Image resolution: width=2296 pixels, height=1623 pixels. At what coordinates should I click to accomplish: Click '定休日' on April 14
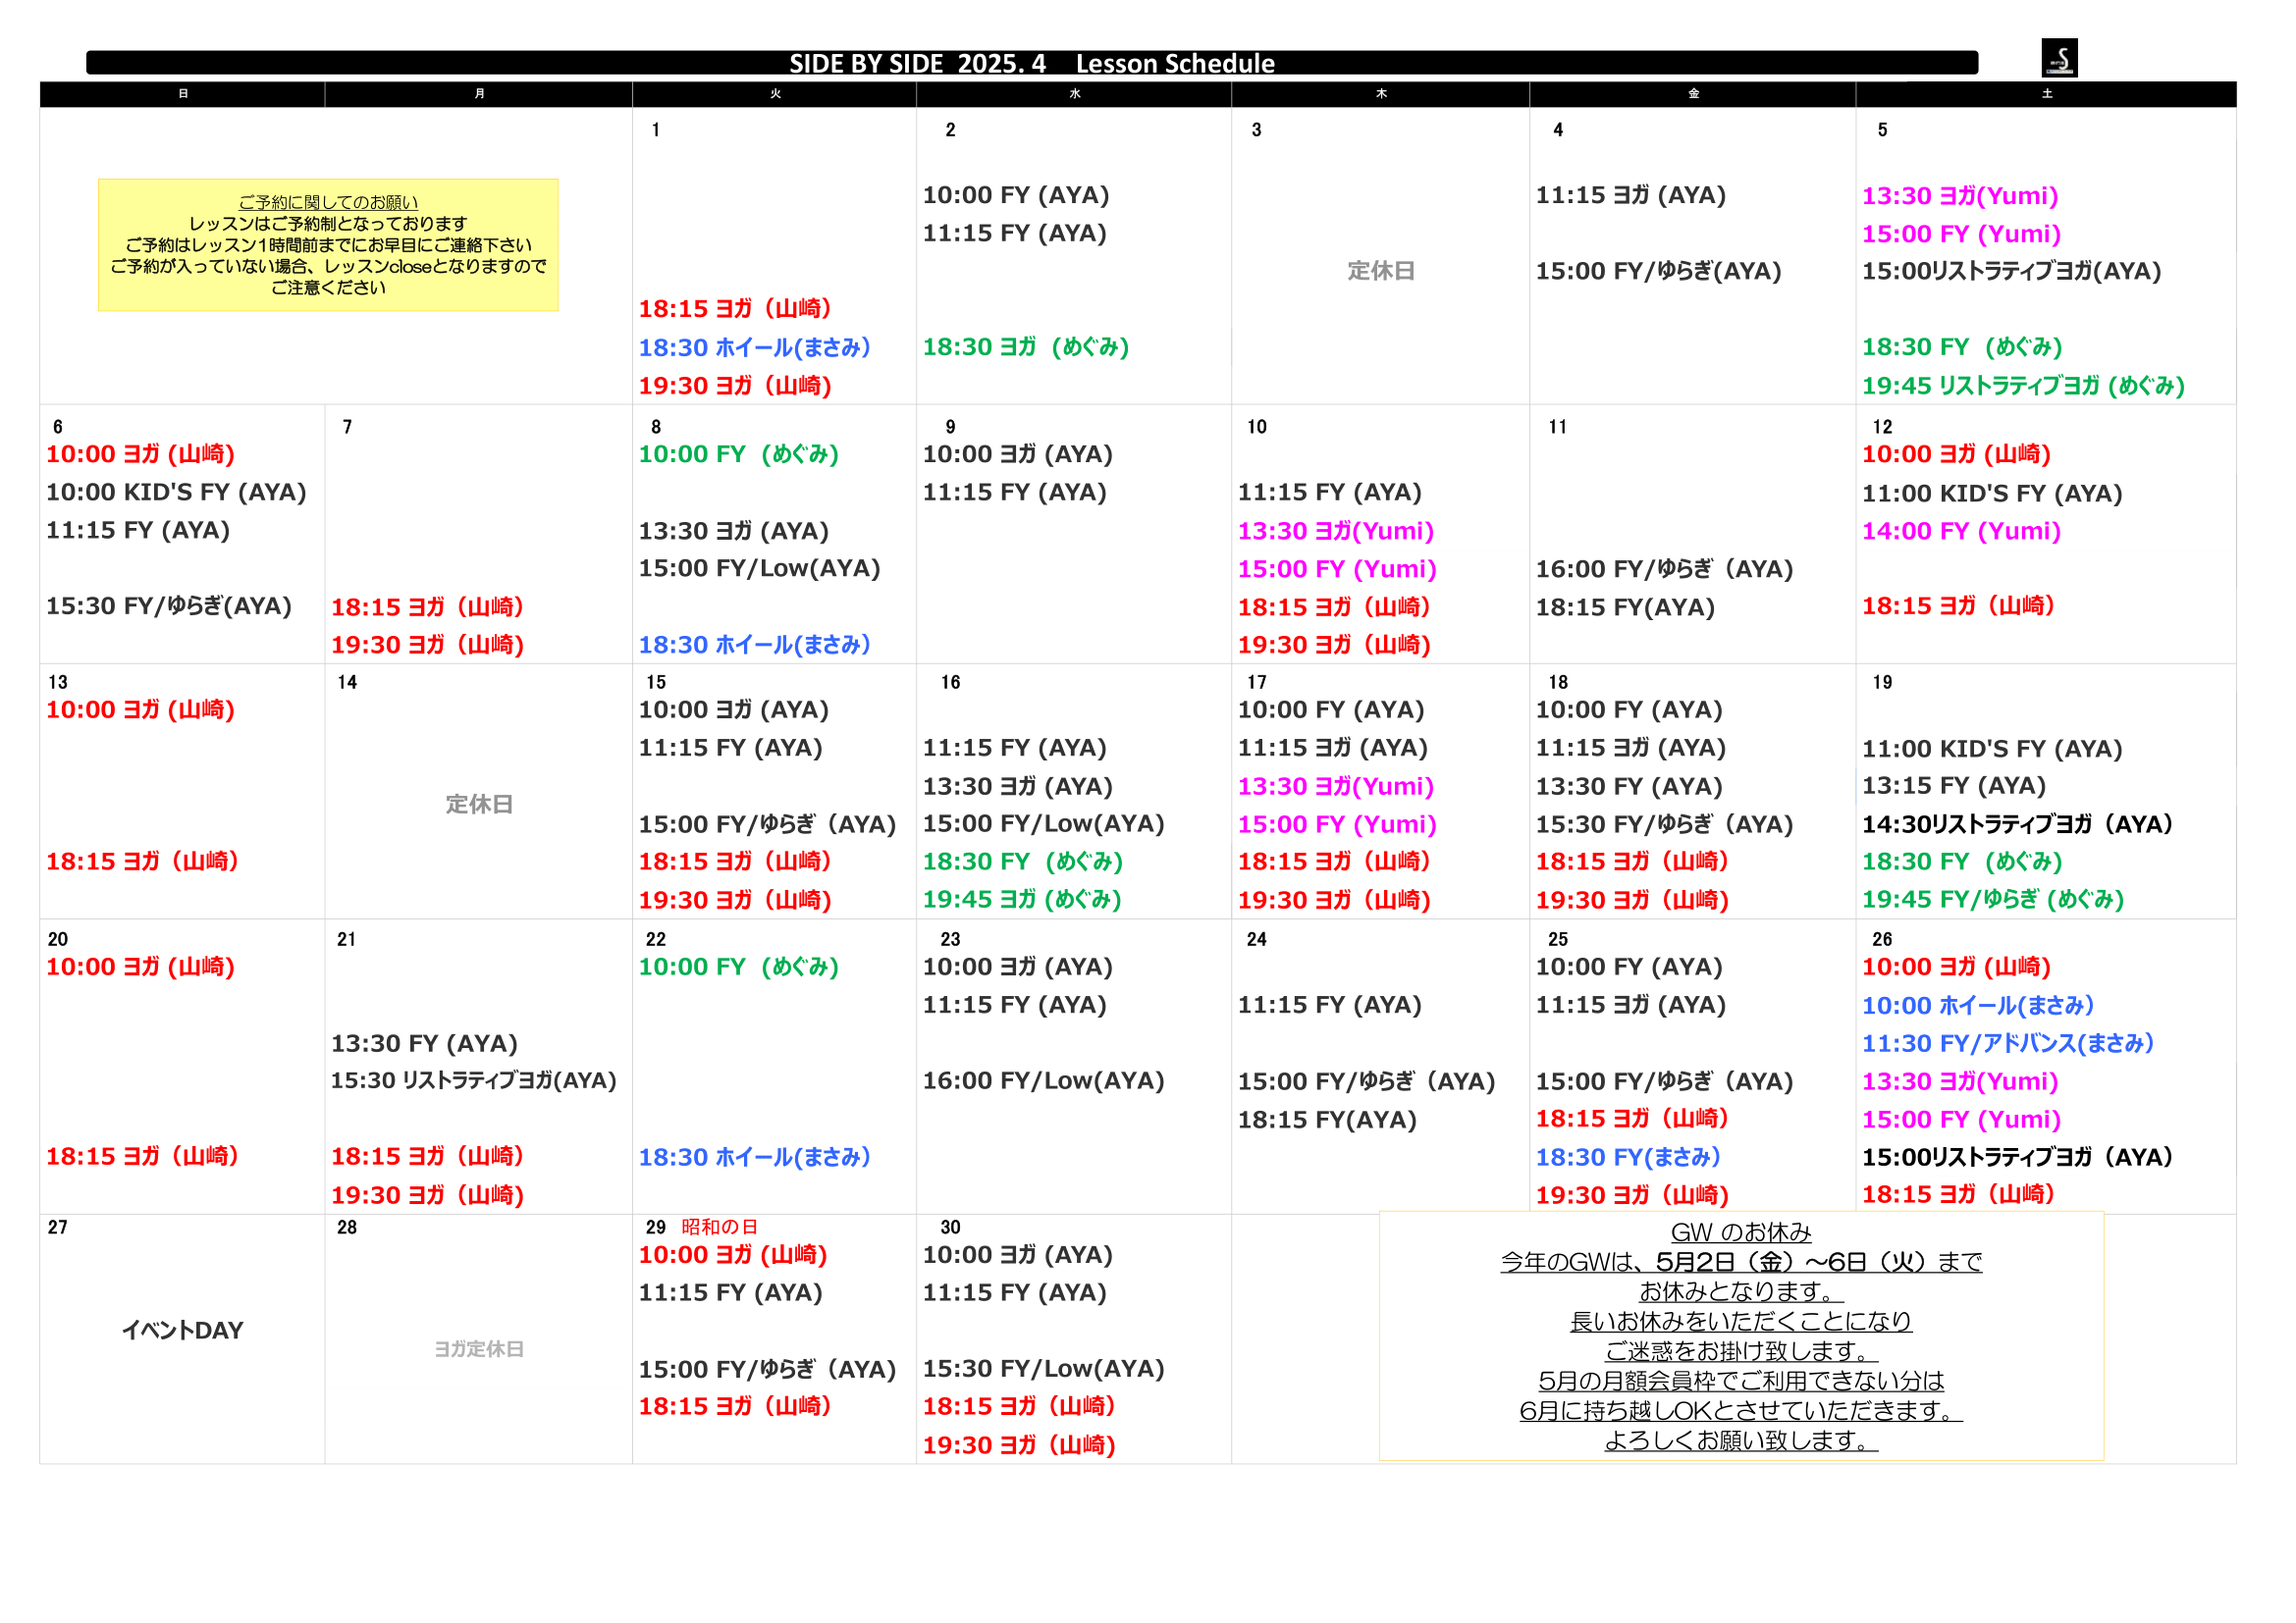(479, 805)
